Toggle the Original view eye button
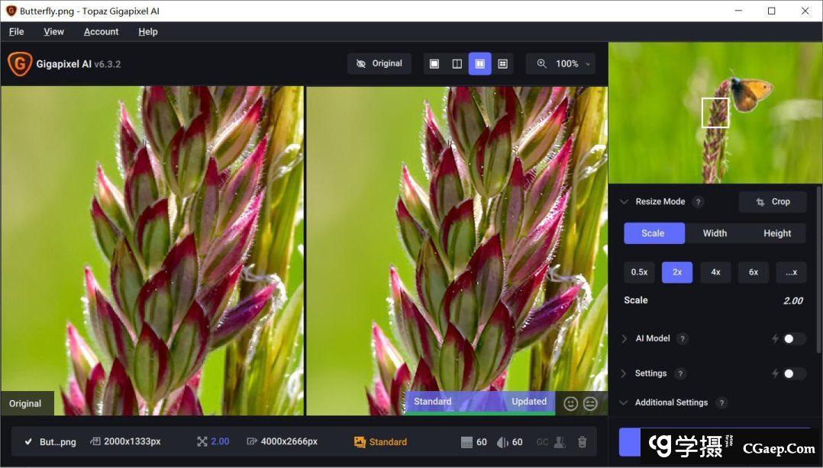The height and width of the screenshot is (468, 823). click(379, 64)
